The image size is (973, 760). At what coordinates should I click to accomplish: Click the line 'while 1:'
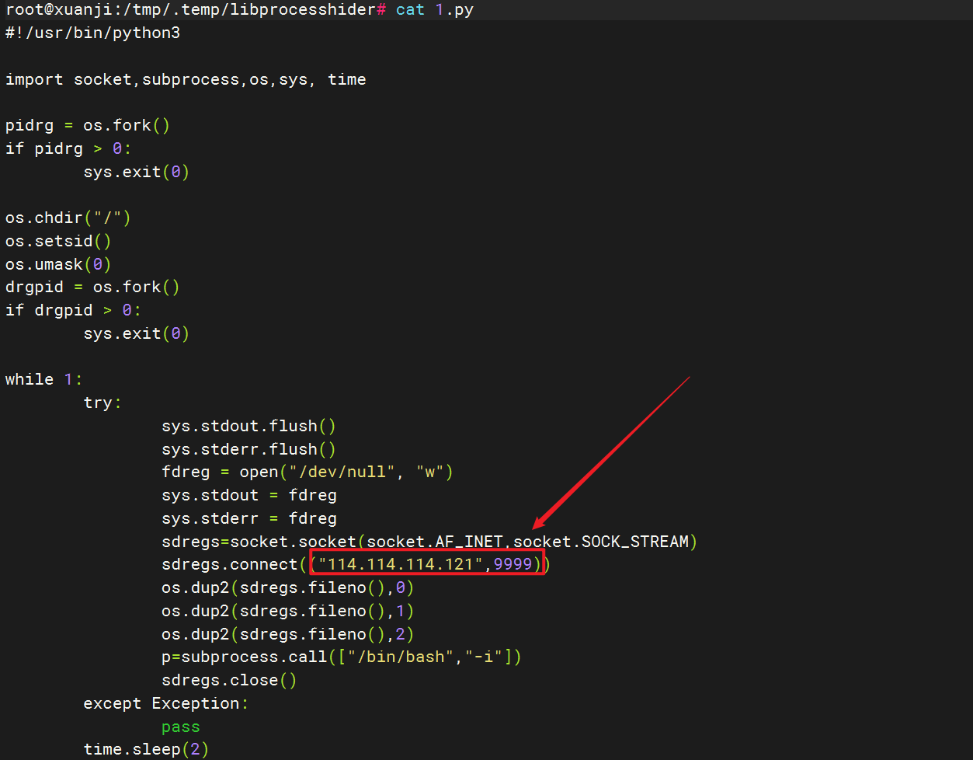(x=43, y=379)
